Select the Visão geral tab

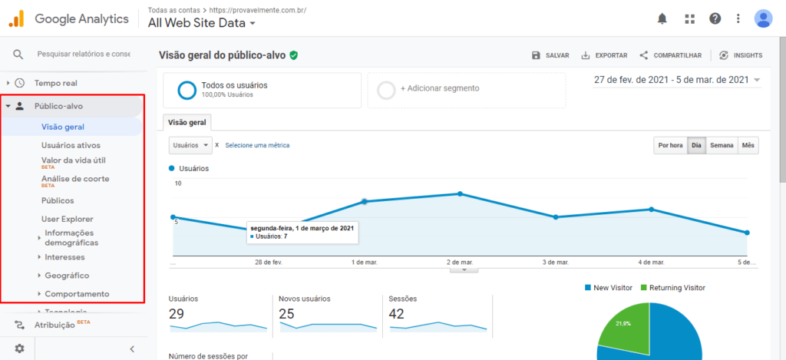coord(187,122)
